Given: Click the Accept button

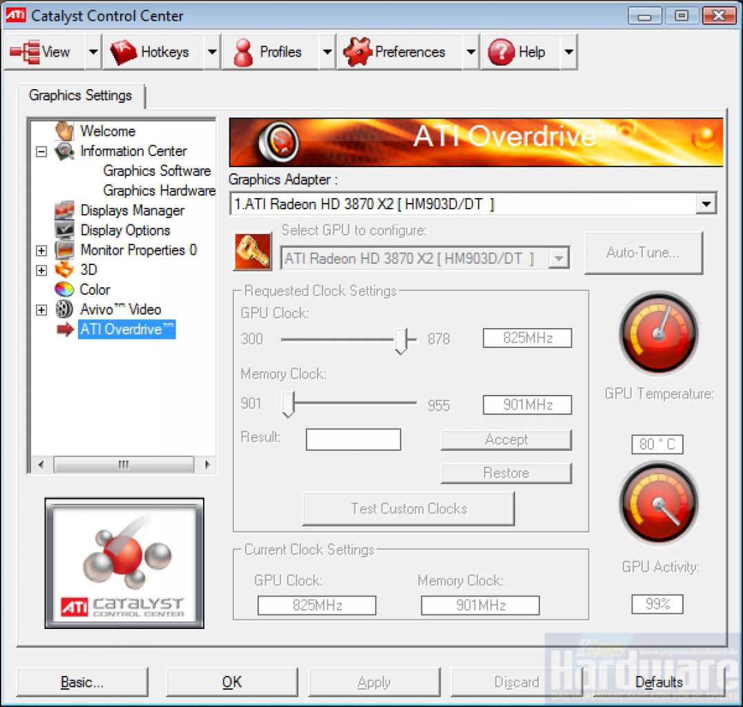Looking at the screenshot, I should [x=506, y=440].
